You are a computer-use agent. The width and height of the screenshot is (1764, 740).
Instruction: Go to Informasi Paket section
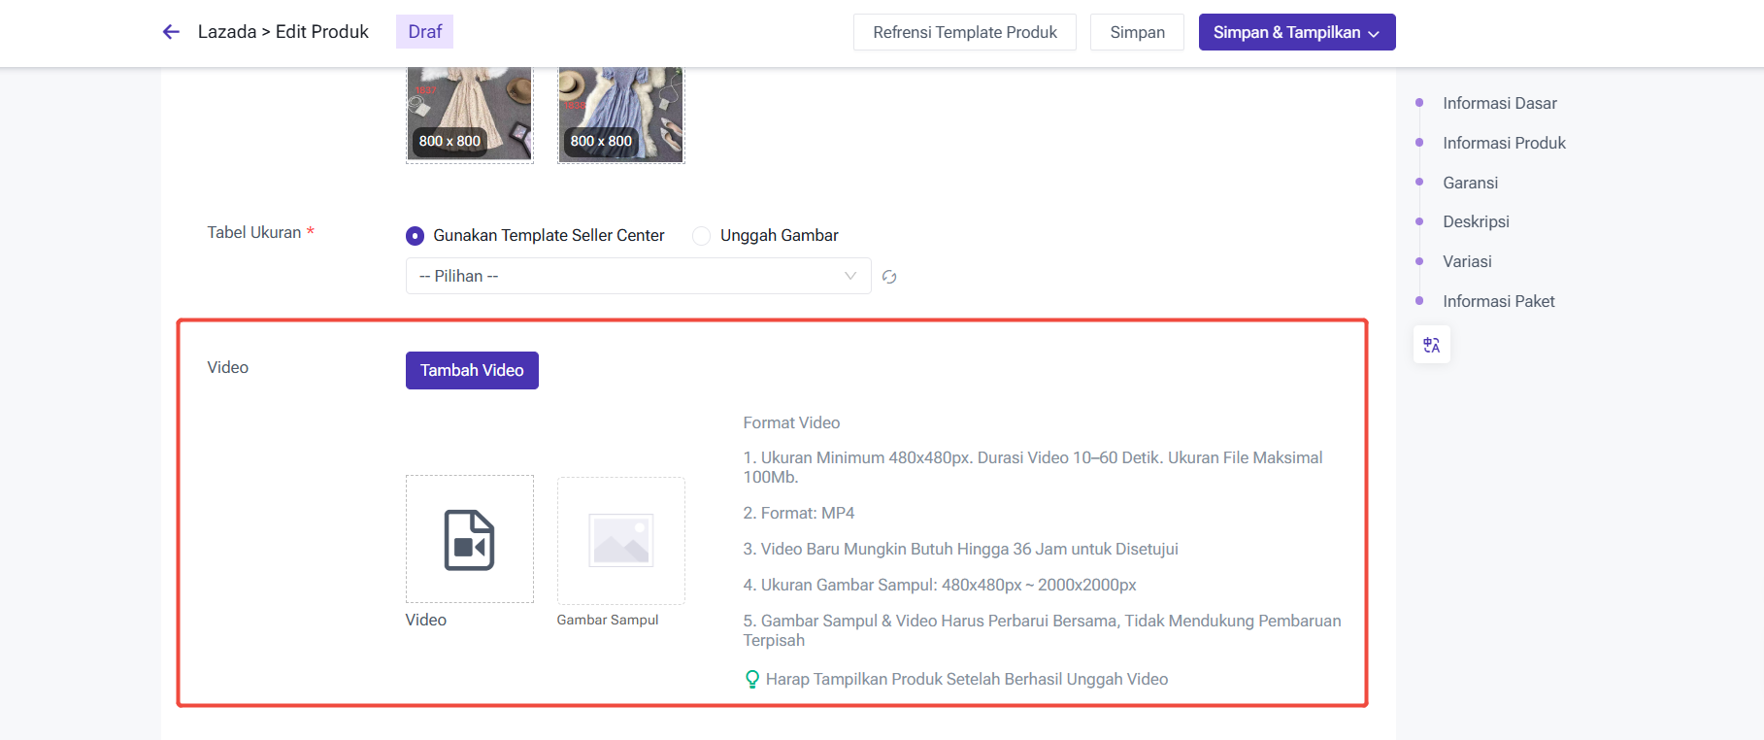pyautogui.click(x=1498, y=301)
